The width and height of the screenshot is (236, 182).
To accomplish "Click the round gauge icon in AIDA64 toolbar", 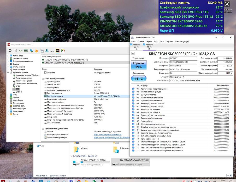I will click(63, 51).
